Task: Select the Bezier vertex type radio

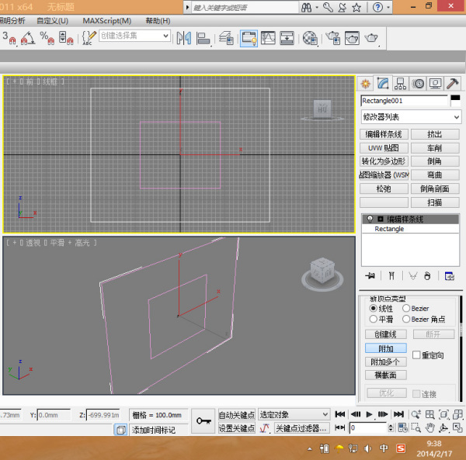Action: pyautogui.click(x=406, y=309)
